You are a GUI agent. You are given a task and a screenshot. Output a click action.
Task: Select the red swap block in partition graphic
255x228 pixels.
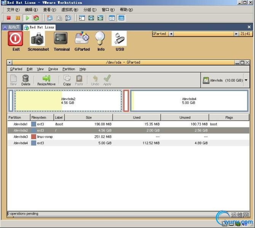tap(126, 101)
